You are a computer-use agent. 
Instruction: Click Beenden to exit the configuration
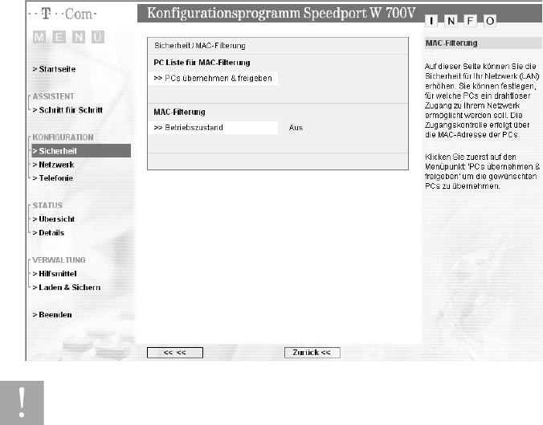(52, 315)
